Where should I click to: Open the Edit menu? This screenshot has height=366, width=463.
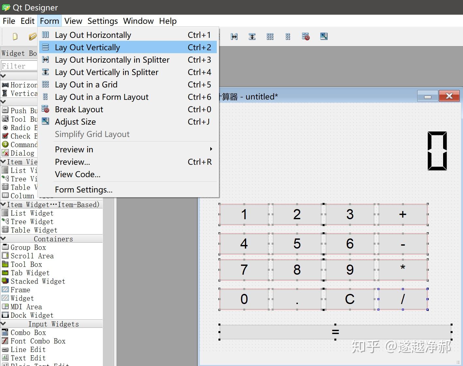click(27, 21)
